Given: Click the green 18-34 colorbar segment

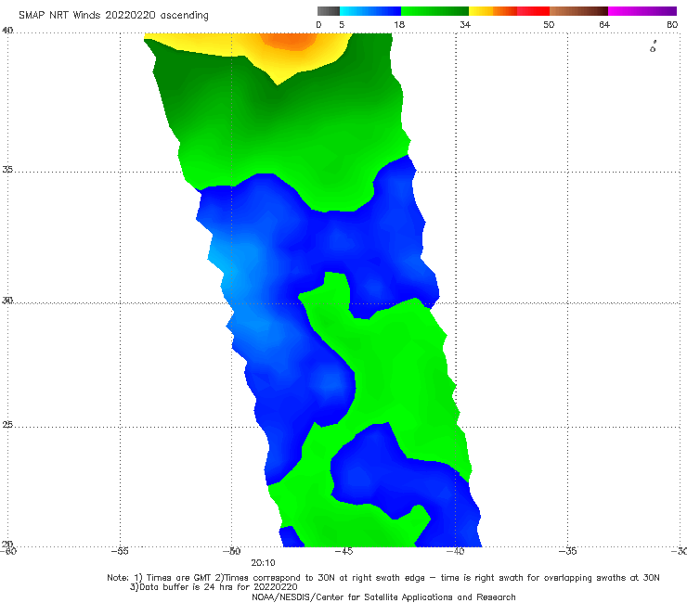Looking at the screenshot, I should tap(434, 11).
